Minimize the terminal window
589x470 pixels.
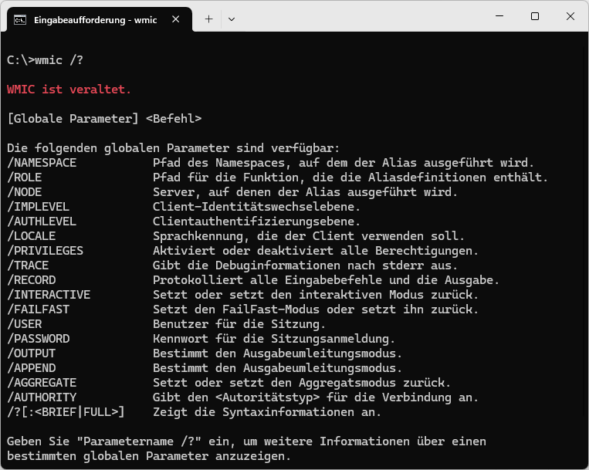click(x=498, y=16)
